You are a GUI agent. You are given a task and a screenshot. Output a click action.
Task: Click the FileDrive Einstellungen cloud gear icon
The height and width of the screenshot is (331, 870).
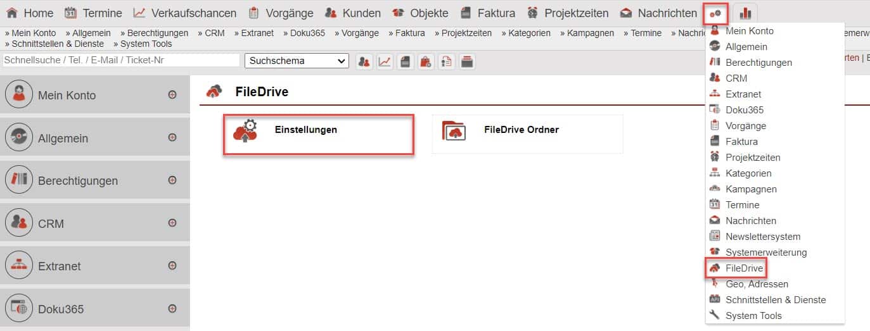point(245,130)
